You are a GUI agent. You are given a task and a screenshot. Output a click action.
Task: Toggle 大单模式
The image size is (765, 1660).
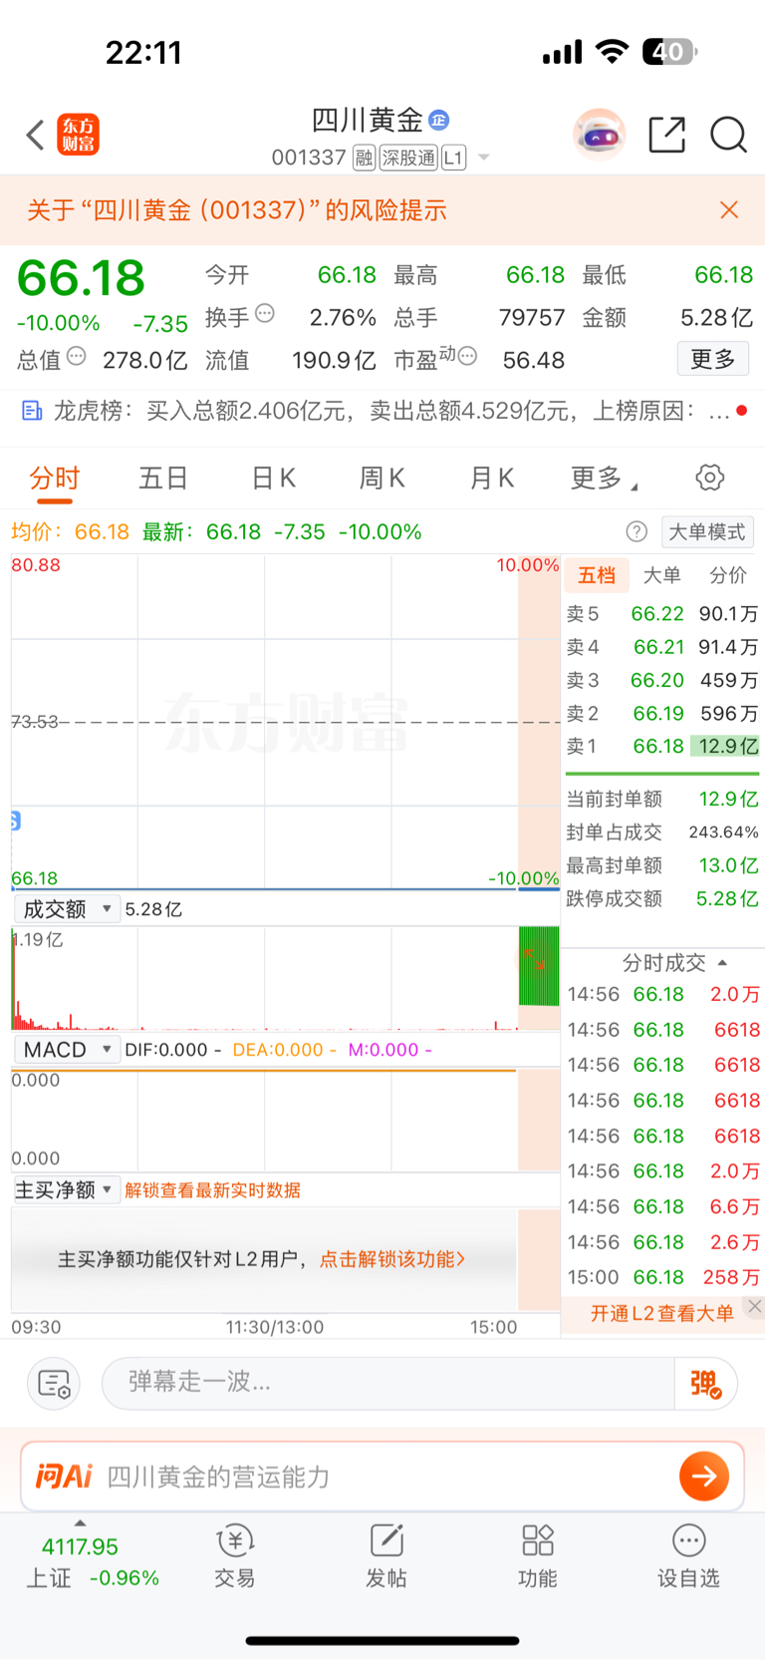706,532
